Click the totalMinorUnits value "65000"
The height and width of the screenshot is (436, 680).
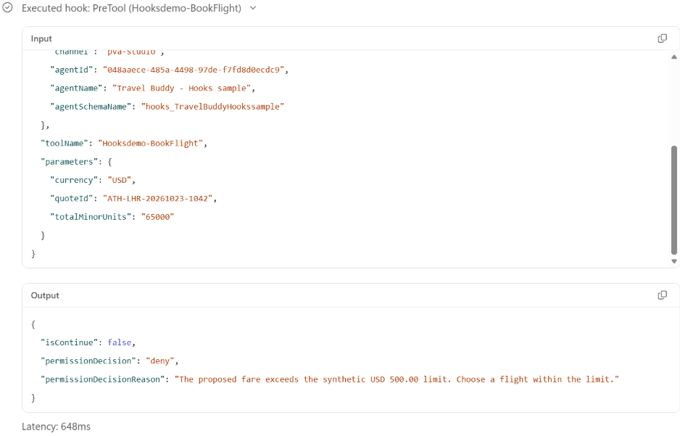pos(157,217)
